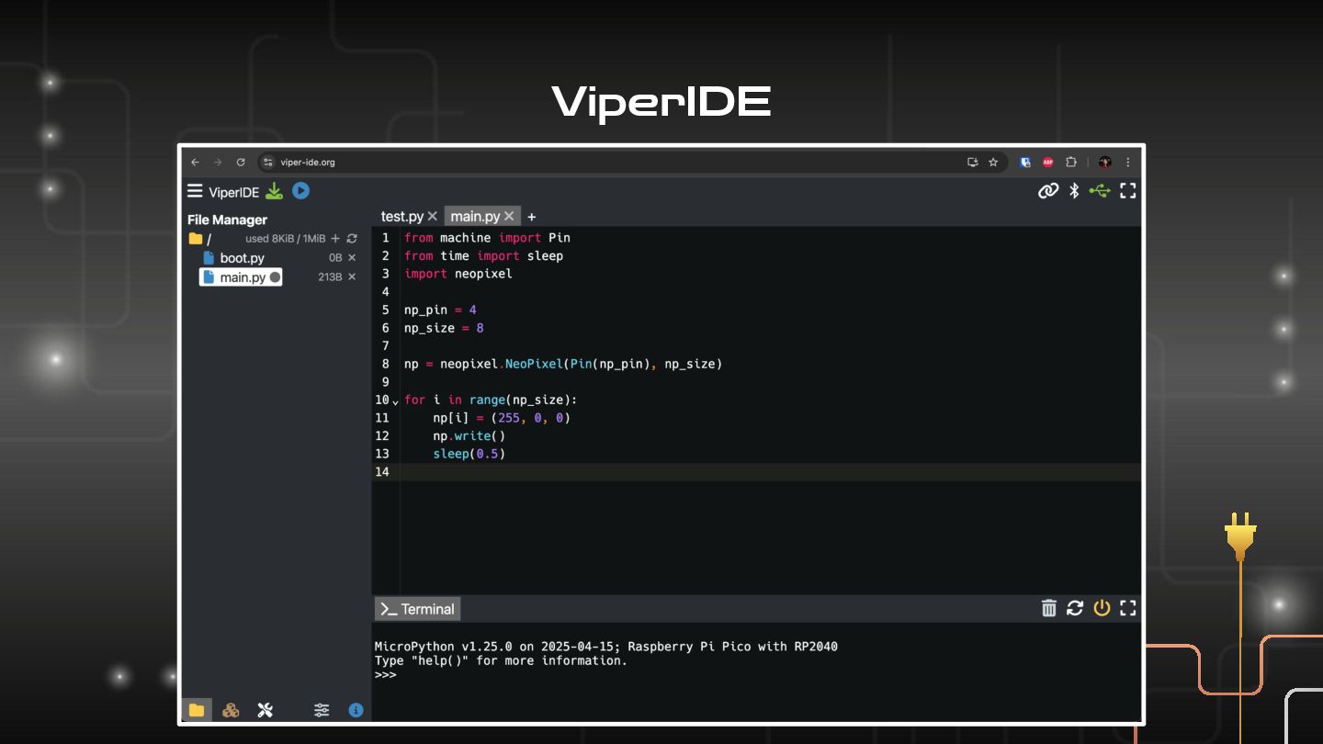Open the ViperIDE hamburger menu
This screenshot has height=744, width=1323.
pos(195,191)
